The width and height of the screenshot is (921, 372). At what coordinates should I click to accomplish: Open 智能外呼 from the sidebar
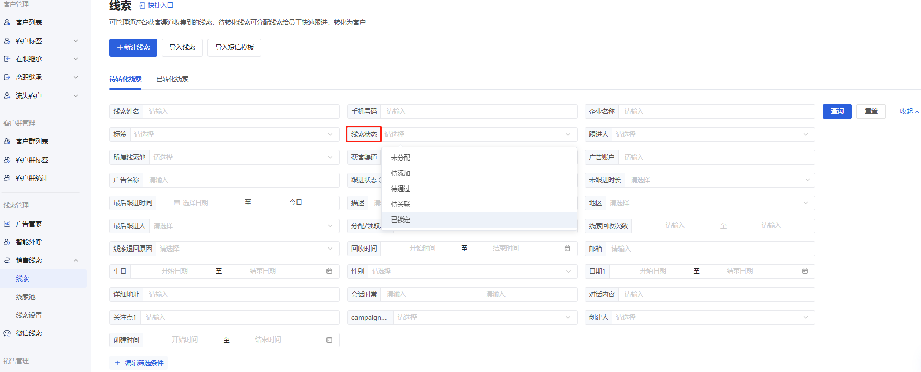[x=28, y=242]
